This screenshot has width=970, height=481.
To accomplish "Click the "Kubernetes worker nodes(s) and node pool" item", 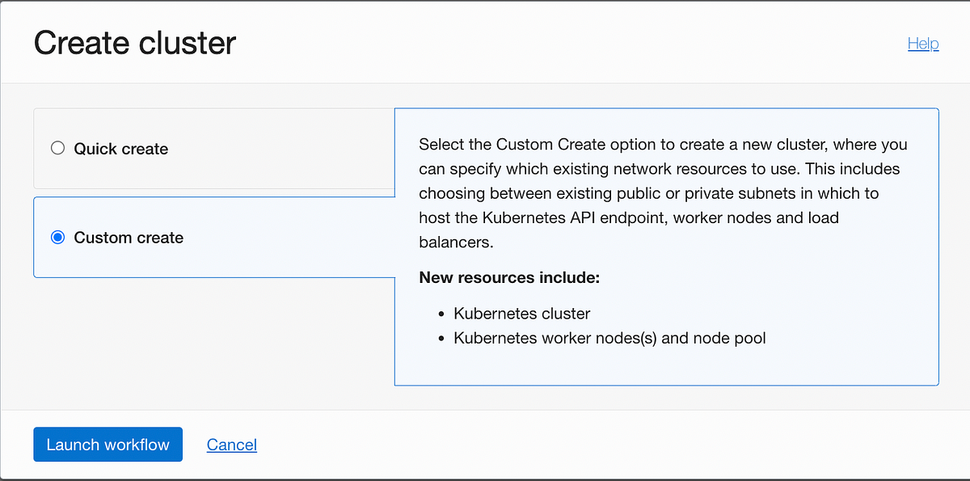I will (x=609, y=338).
